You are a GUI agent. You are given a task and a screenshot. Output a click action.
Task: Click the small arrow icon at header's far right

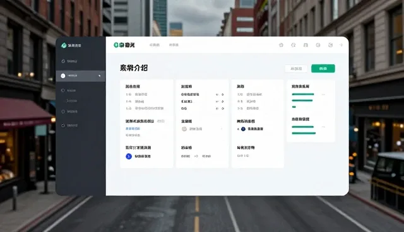tap(341, 45)
